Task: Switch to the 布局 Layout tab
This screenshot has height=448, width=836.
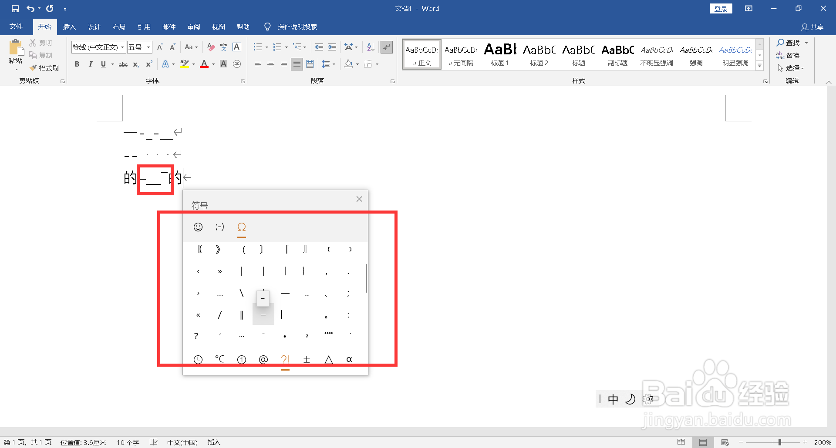Action: pos(119,27)
